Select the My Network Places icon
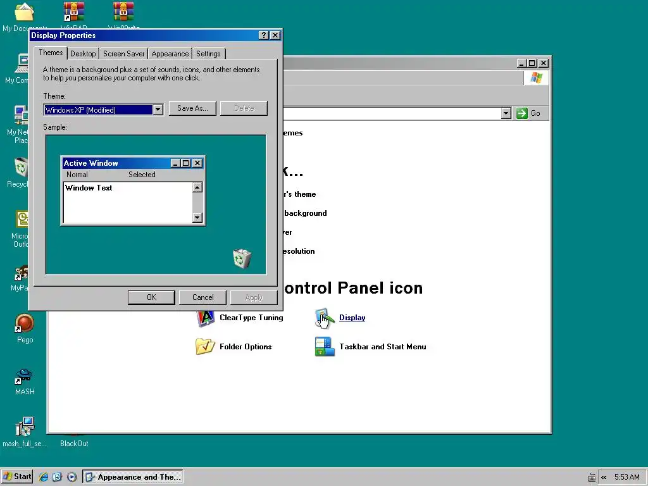This screenshot has width=648, height=486. tap(21, 115)
